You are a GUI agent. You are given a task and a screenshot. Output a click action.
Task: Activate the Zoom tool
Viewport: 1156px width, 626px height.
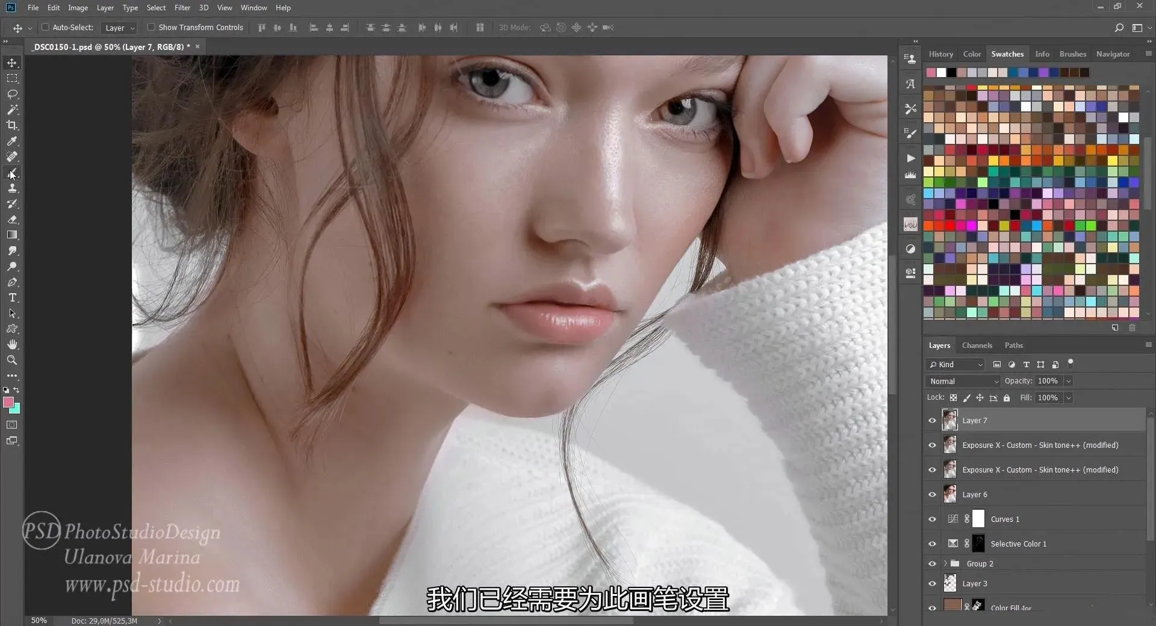coord(12,360)
